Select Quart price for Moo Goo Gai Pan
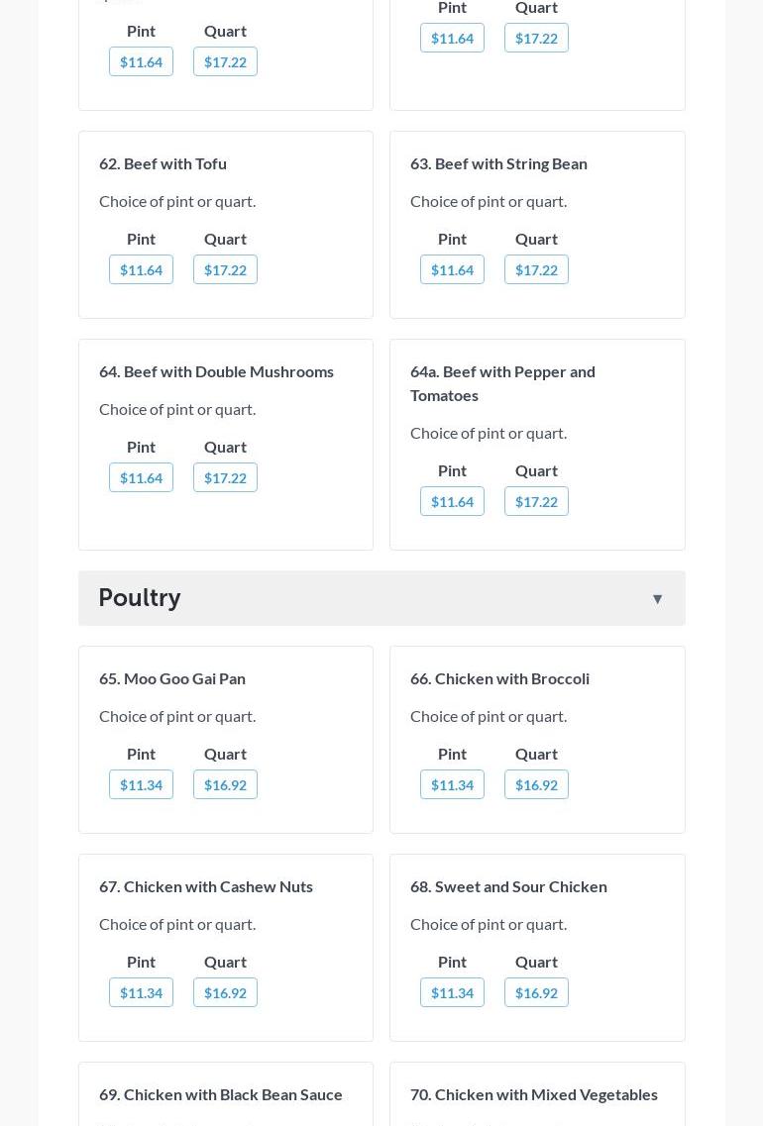The height and width of the screenshot is (1126, 763). pyautogui.click(x=225, y=784)
